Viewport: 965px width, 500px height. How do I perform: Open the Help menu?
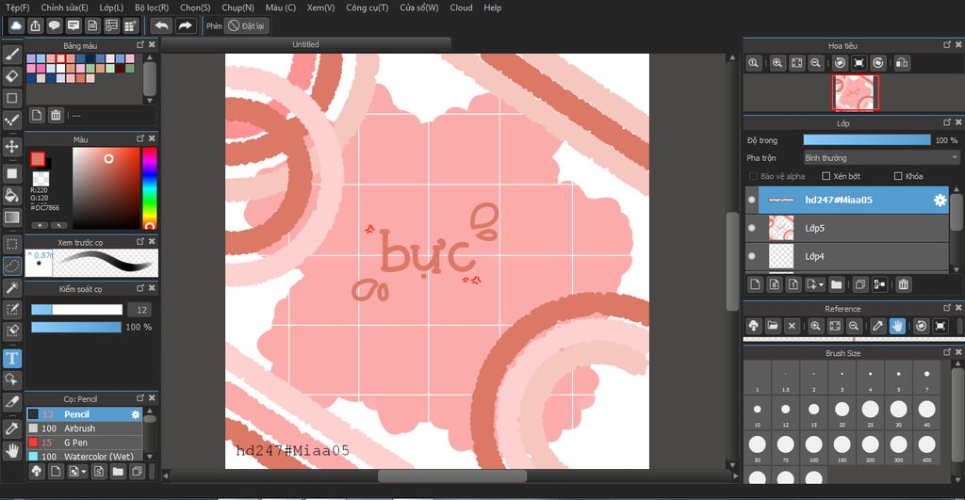(492, 8)
